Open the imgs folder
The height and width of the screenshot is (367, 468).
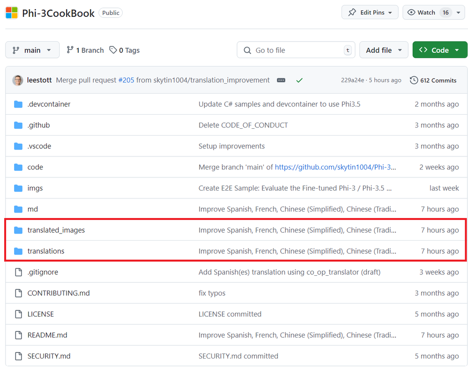(x=35, y=188)
